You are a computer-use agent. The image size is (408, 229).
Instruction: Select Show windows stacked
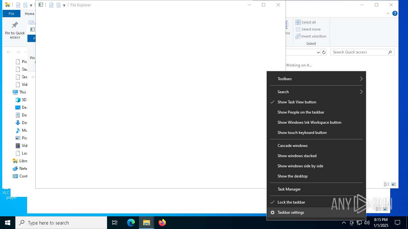pyautogui.click(x=316, y=156)
